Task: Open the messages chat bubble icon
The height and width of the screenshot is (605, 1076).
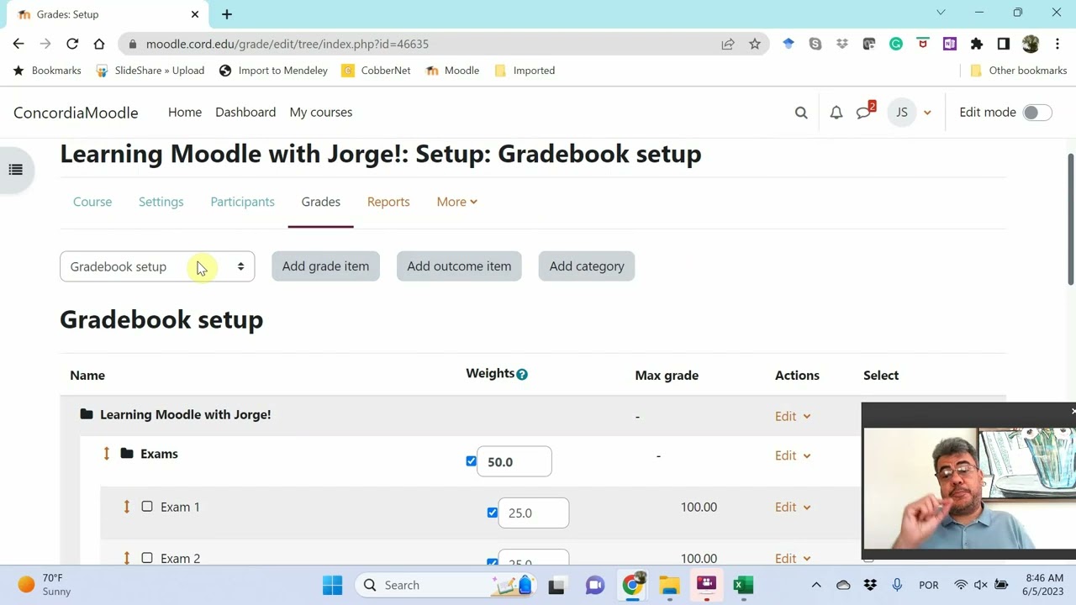Action: [x=863, y=113]
